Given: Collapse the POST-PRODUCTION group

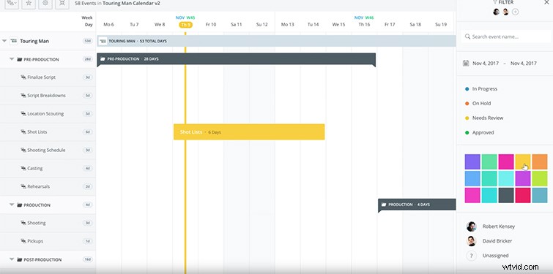Looking at the screenshot, I should click(x=12, y=259).
